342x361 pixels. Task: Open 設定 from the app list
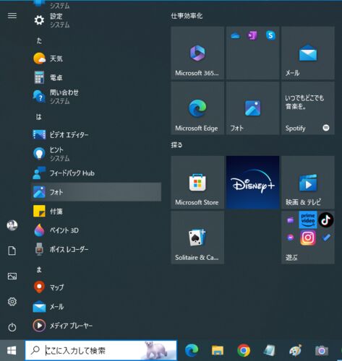coord(96,20)
